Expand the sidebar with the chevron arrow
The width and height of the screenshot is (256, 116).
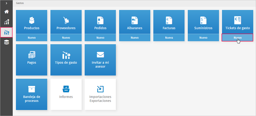click(6, 3)
